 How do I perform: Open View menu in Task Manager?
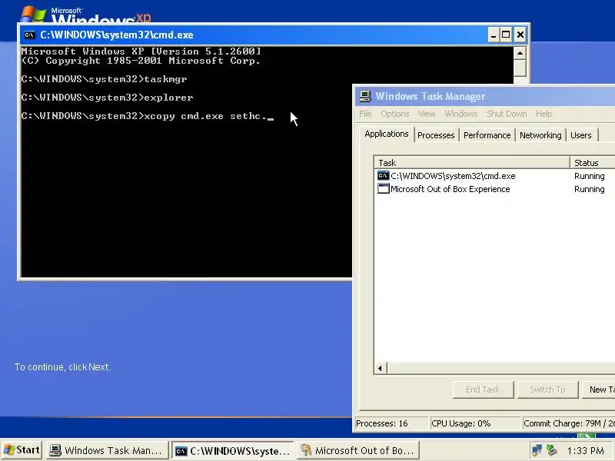427,114
